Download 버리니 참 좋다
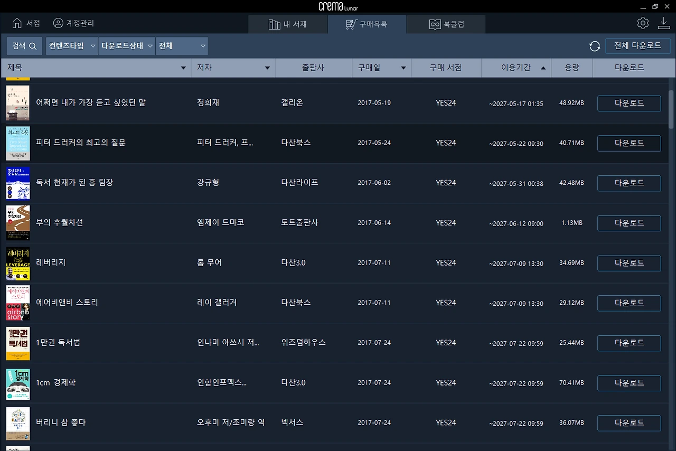Image resolution: width=676 pixels, height=451 pixels. pos(629,422)
